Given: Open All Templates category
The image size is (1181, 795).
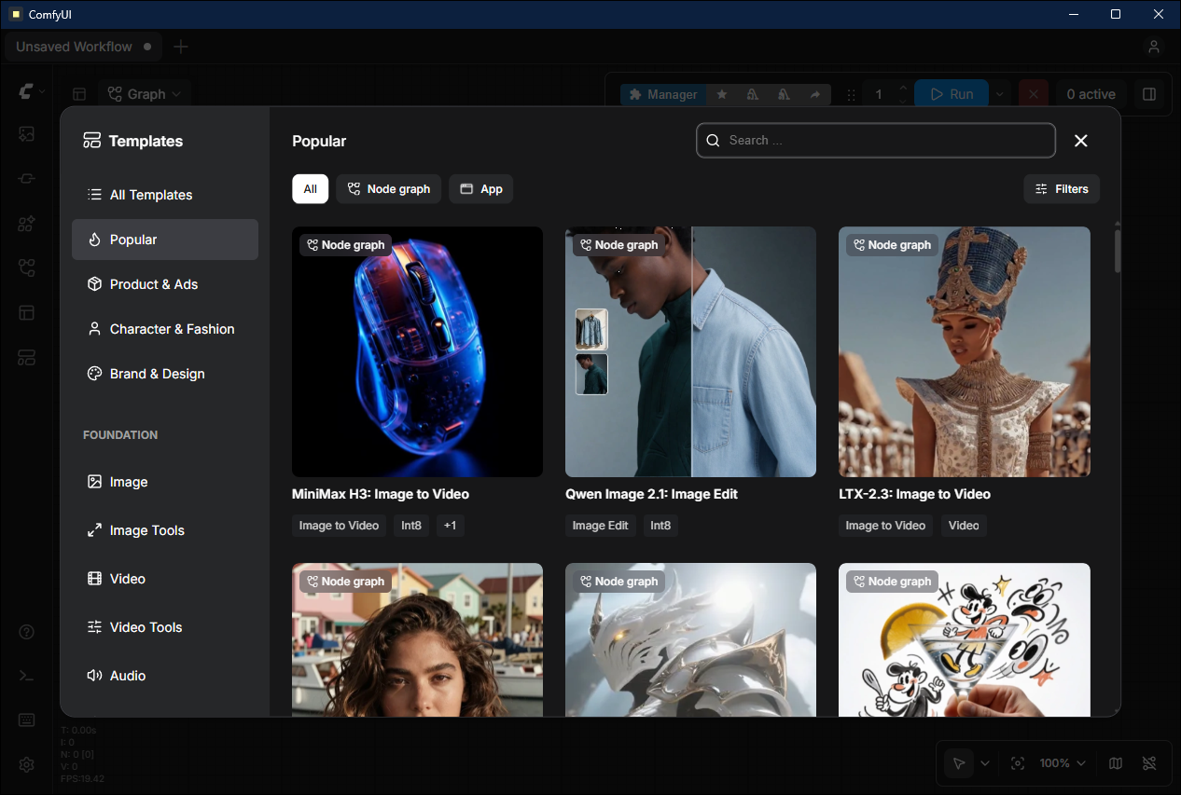Looking at the screenshot, I should point(165,195).
